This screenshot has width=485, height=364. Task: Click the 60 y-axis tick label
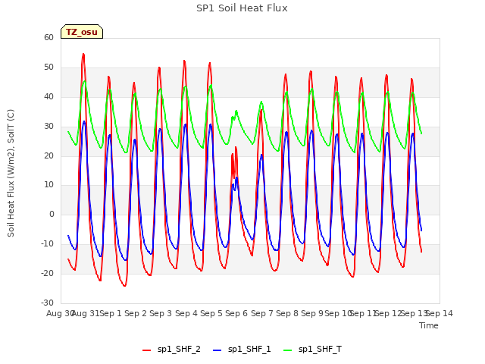pyautogui.click(x=48, y=37)
